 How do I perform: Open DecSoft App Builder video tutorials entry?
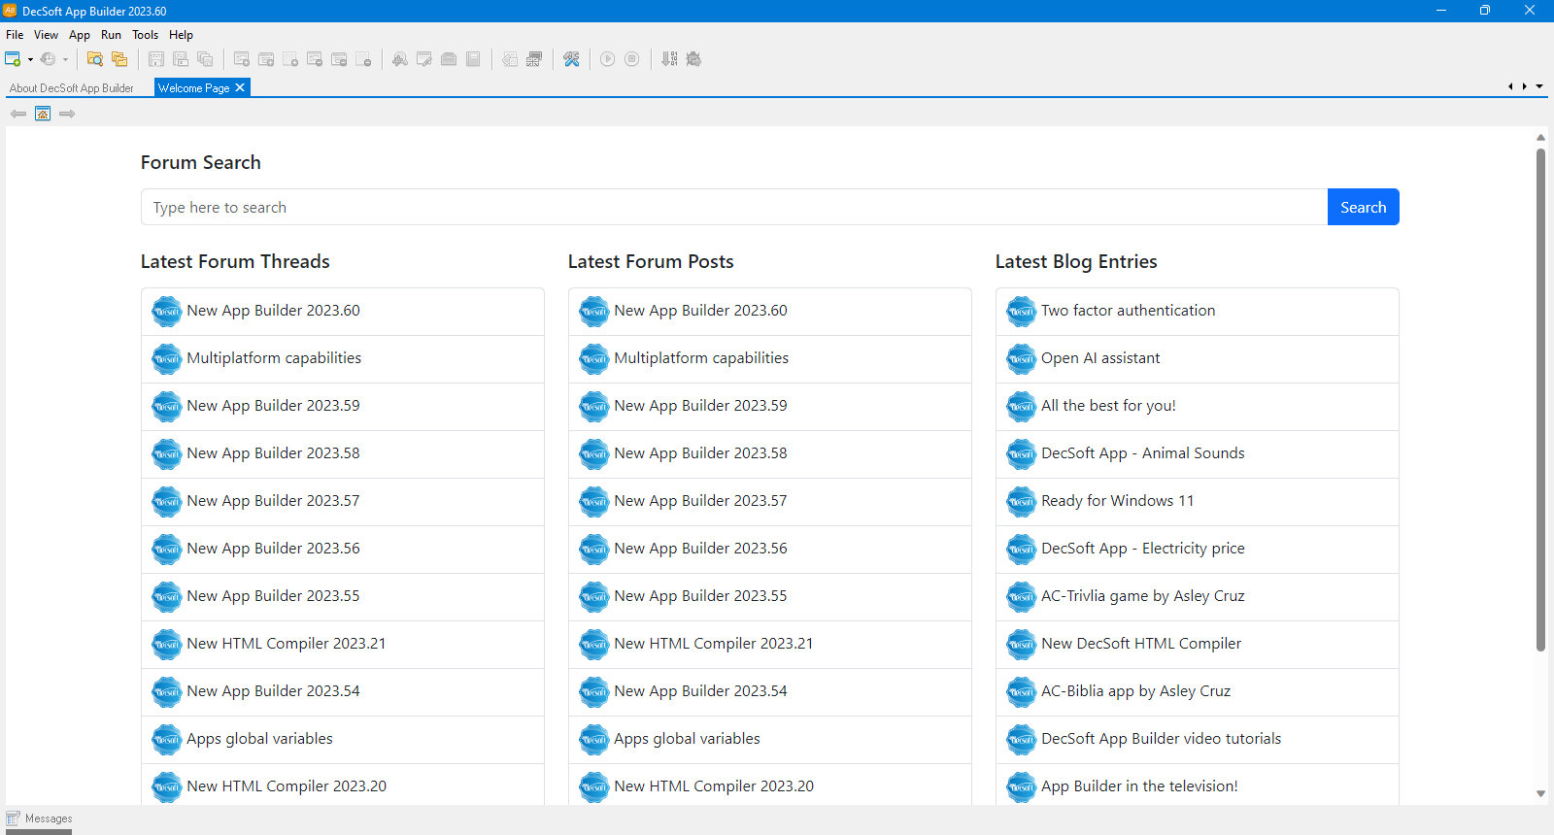pyautogui.click(x=1198, y=739)
